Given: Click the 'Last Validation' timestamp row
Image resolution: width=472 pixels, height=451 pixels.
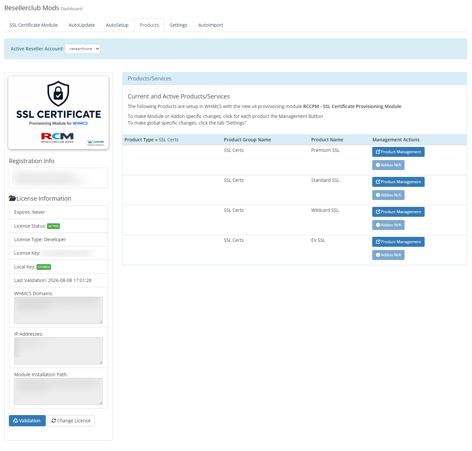Looking at the screenshot, I should click(x=58, y=280).
